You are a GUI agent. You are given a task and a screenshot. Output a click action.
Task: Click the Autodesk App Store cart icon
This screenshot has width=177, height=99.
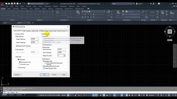[x=151, y=4]
